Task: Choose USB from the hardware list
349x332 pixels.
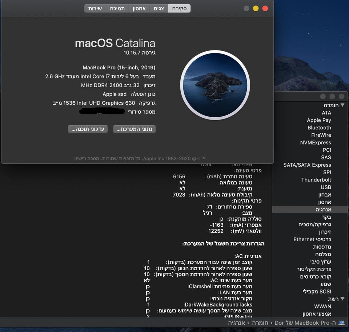Action: 326,187
